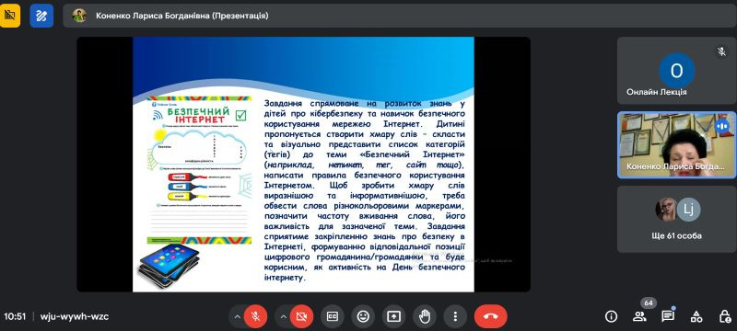Viewport: 737px width, 331px height.
Task: Open the three-dot more options menu
Action: [x=455, y=316]
